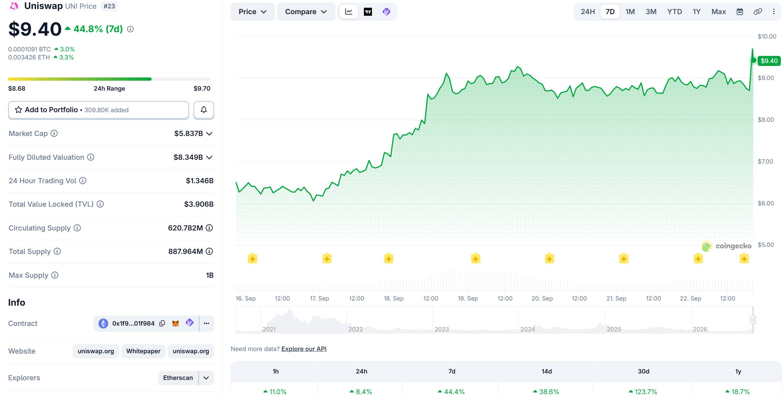
Task: Click the 24h Range progress bar
Action: click(x=109, y=79)
